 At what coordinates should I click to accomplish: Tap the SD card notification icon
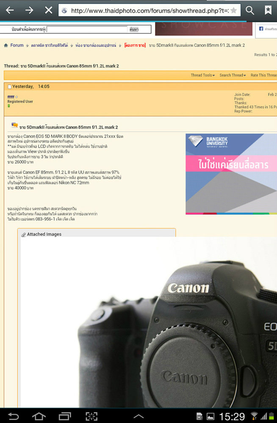click(199, 416)
